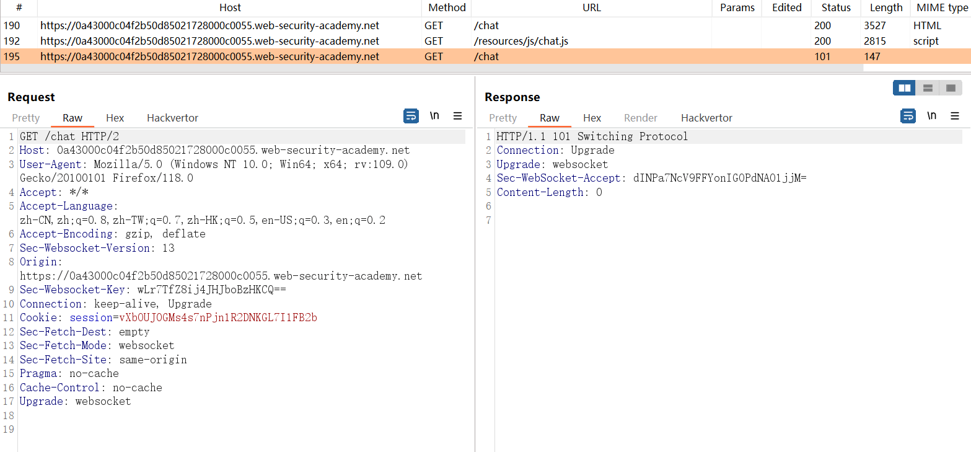Switch to combined tabbed layout icon
Screen dimensions: 971x452
951,88
